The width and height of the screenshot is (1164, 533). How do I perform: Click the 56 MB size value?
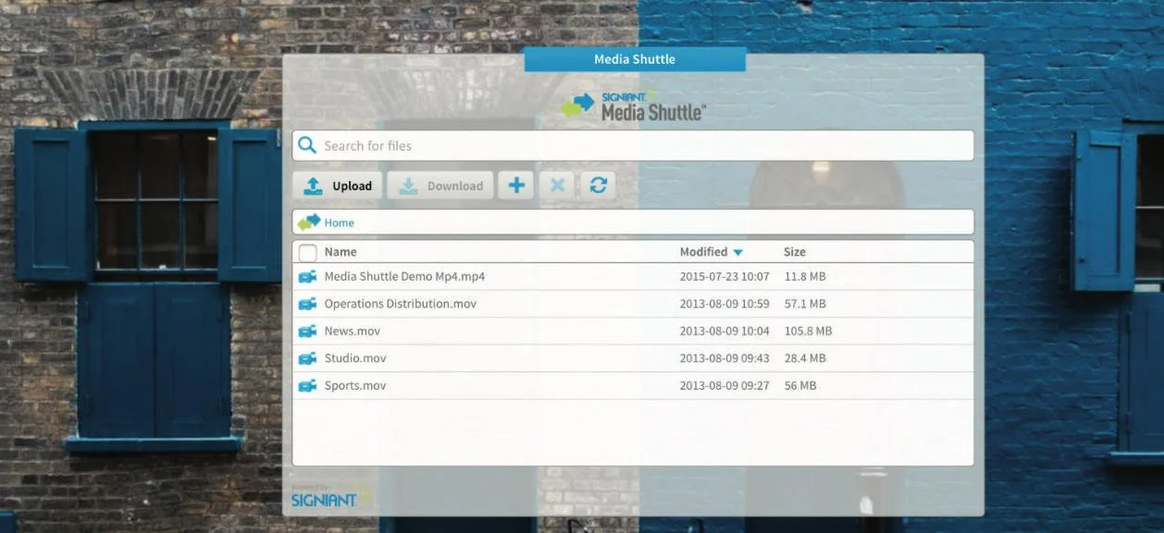click(x=800, y=385)
